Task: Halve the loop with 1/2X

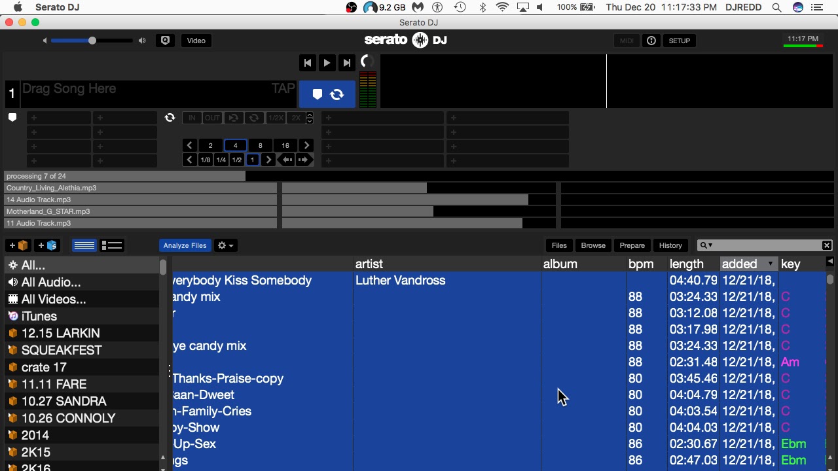Action: [x=275, y=118]
